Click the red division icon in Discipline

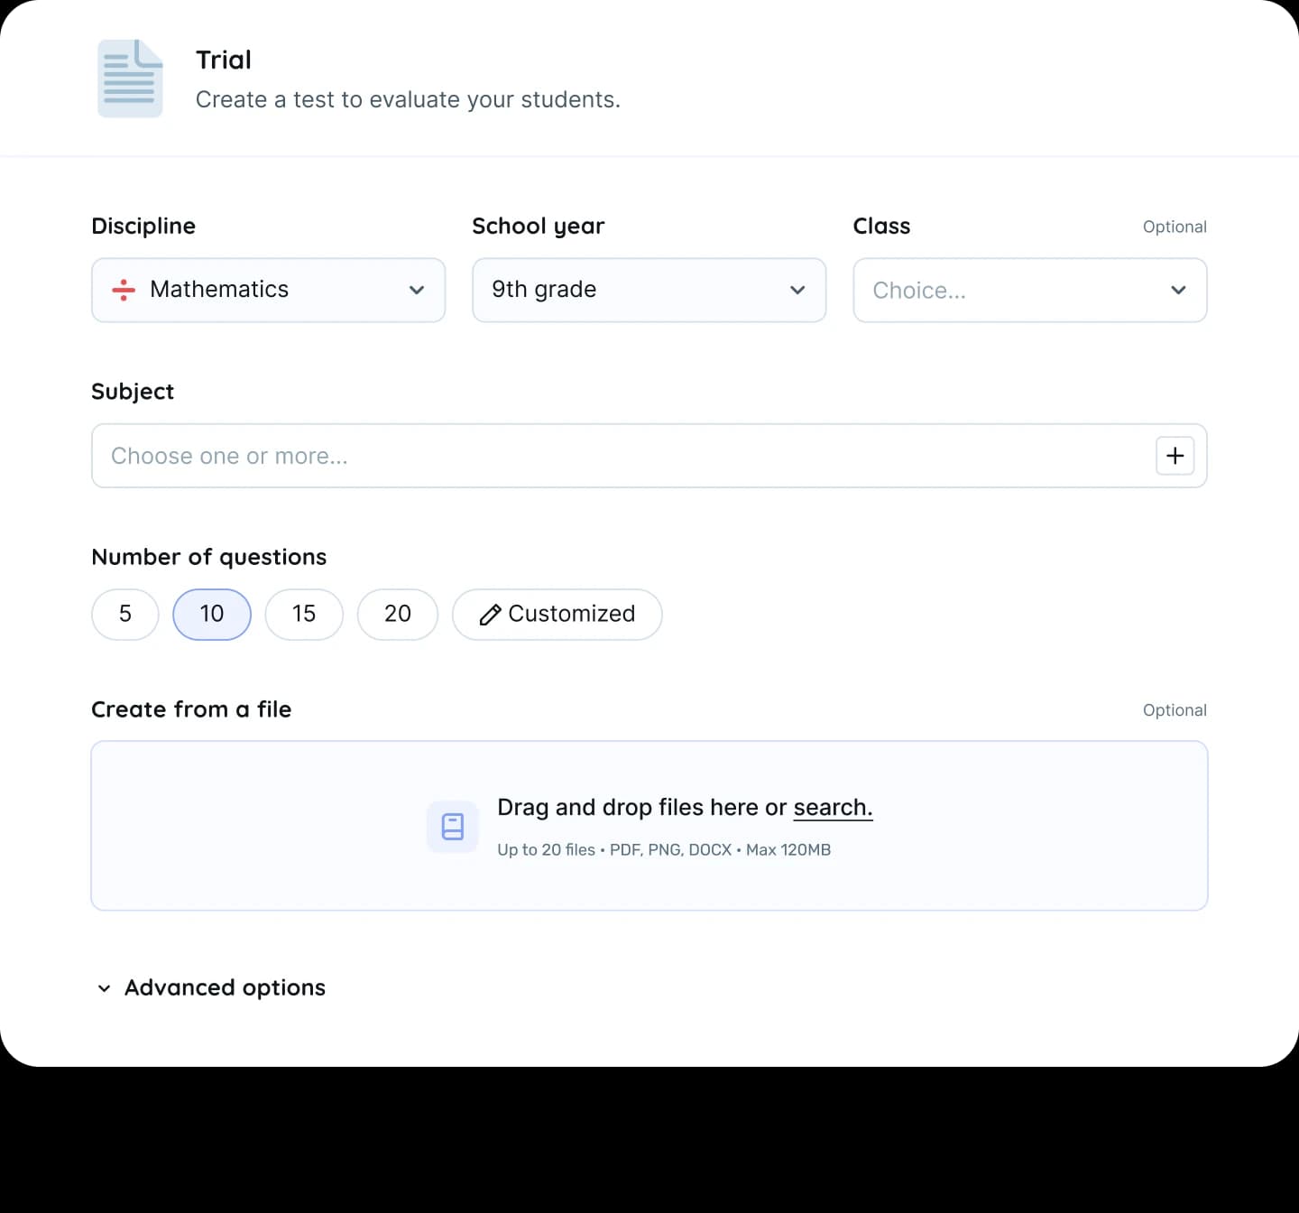point(124,290)
